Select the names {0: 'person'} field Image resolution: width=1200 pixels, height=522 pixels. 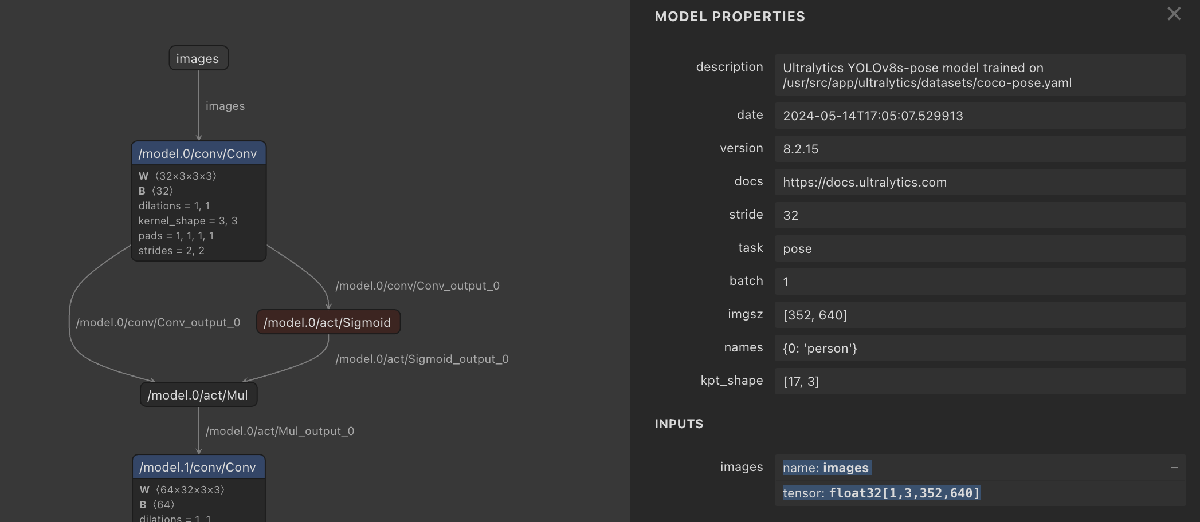click(x=979, y=348)
